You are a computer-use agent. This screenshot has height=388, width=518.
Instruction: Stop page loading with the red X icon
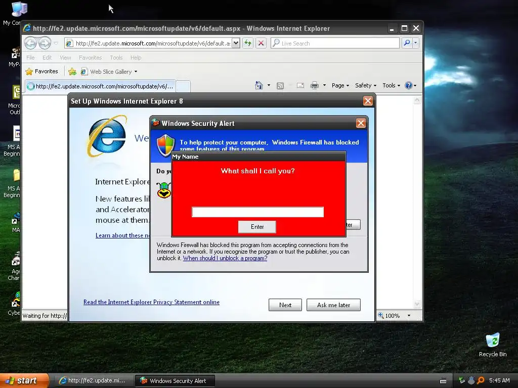point(261,43)
